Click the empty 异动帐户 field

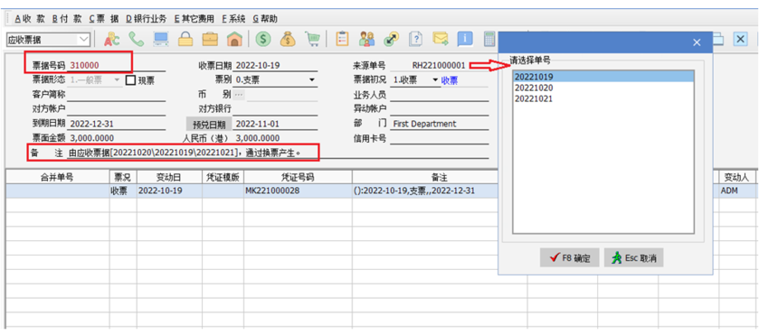(440, 109)
